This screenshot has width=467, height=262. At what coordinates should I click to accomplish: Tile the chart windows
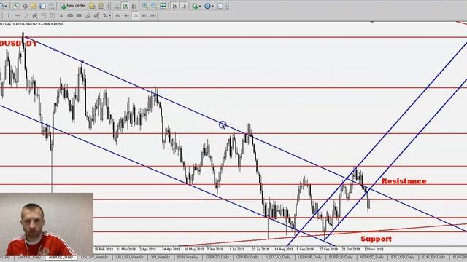click(163, 6)
